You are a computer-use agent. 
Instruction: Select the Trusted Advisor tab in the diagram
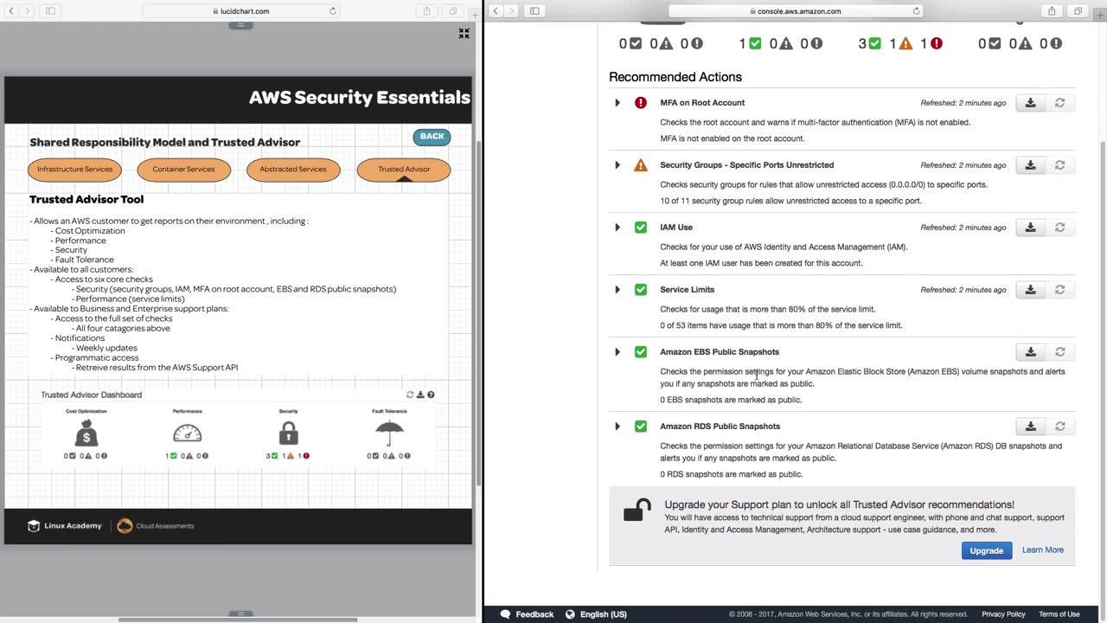404,170
